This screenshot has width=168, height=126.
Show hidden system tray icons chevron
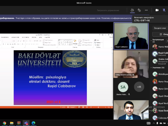(154, 123)
